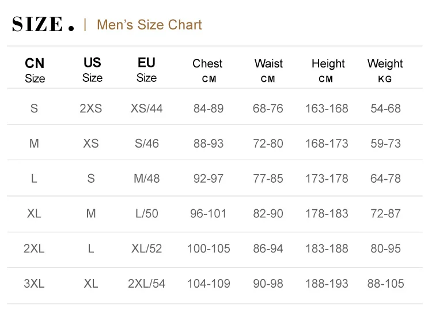Click the EU Size column header
This screenshot has height=313, width=432.
point(146,69)
